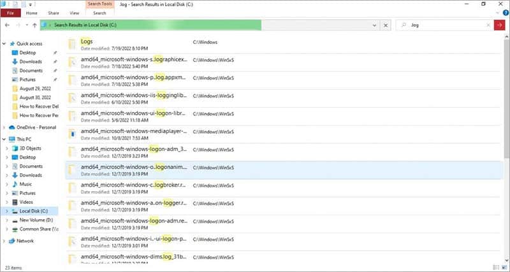Clear the search box text
Screen dimensions: 510x272
tap(488, 25)
